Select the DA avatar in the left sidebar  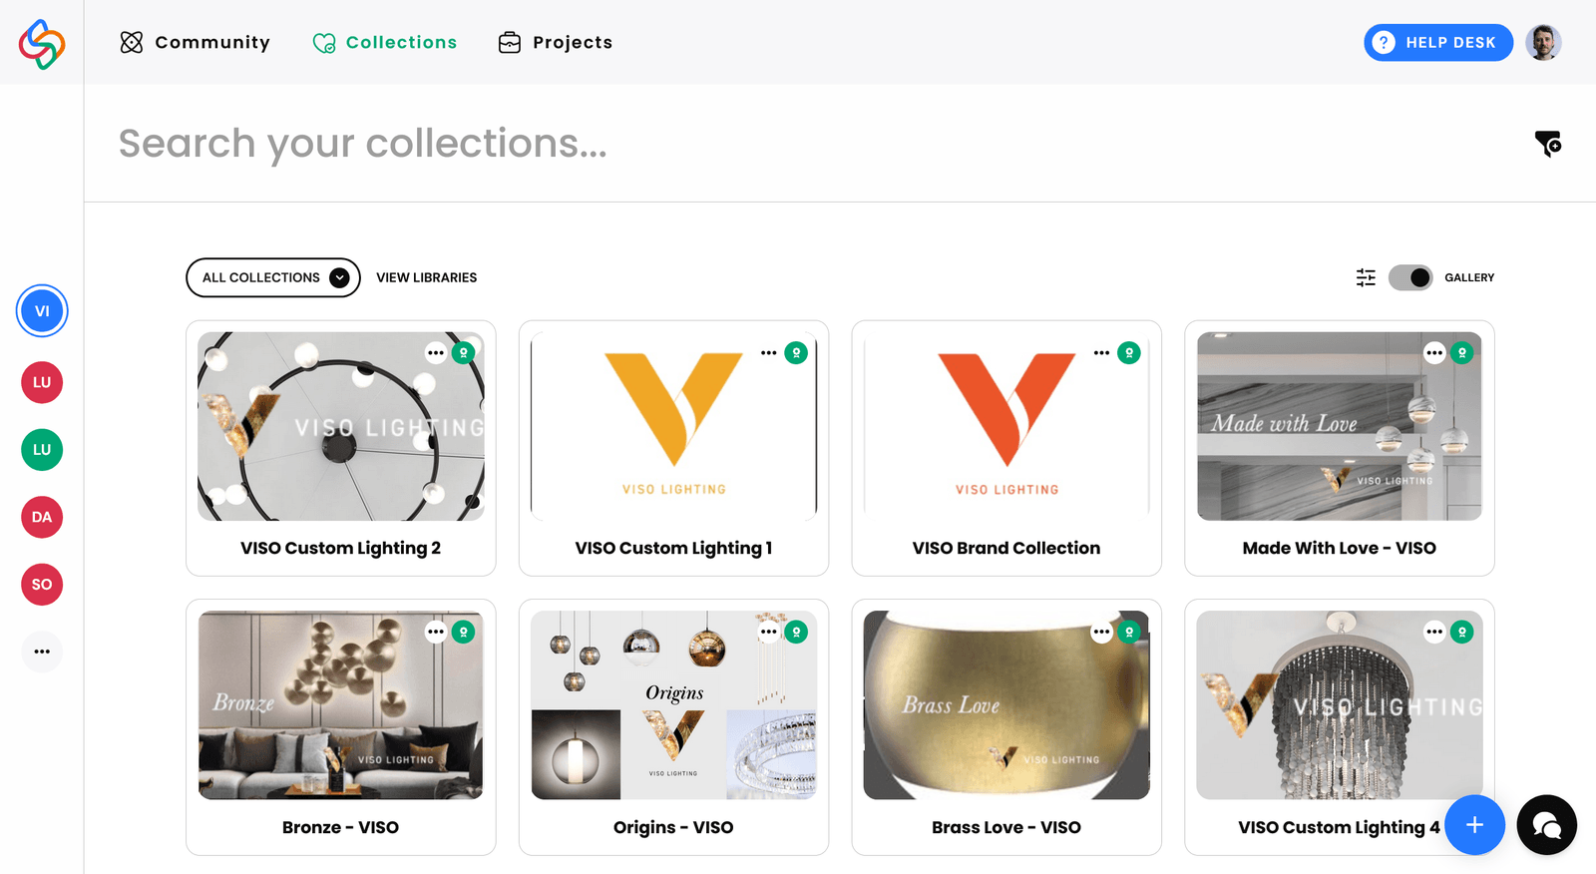41,517
